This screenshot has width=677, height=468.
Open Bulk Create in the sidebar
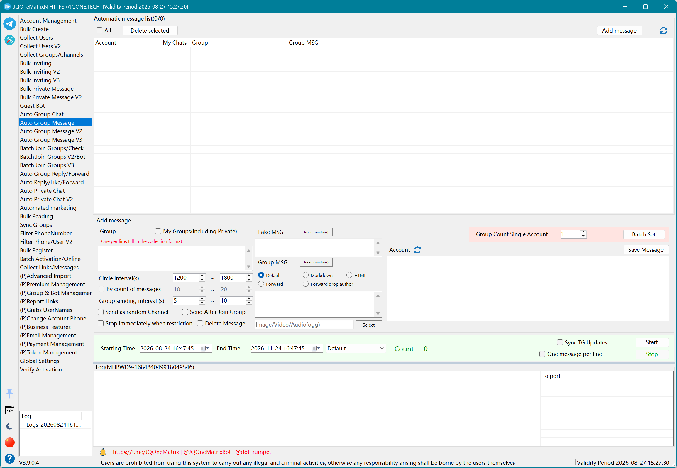pos(34,29)
